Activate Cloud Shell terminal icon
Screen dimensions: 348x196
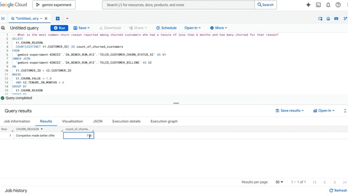click(x=318, y=5)
